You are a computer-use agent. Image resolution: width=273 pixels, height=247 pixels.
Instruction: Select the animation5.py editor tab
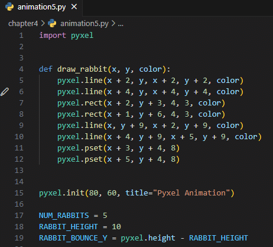[x=41, y=7]
